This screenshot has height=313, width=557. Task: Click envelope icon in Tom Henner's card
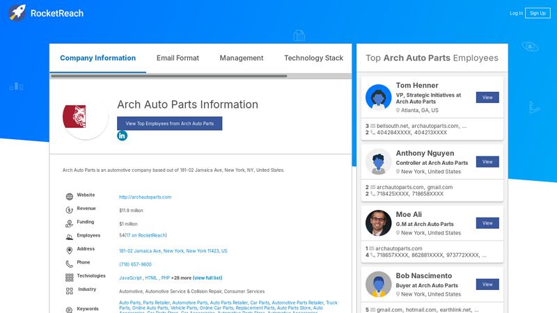coord(372,126)
